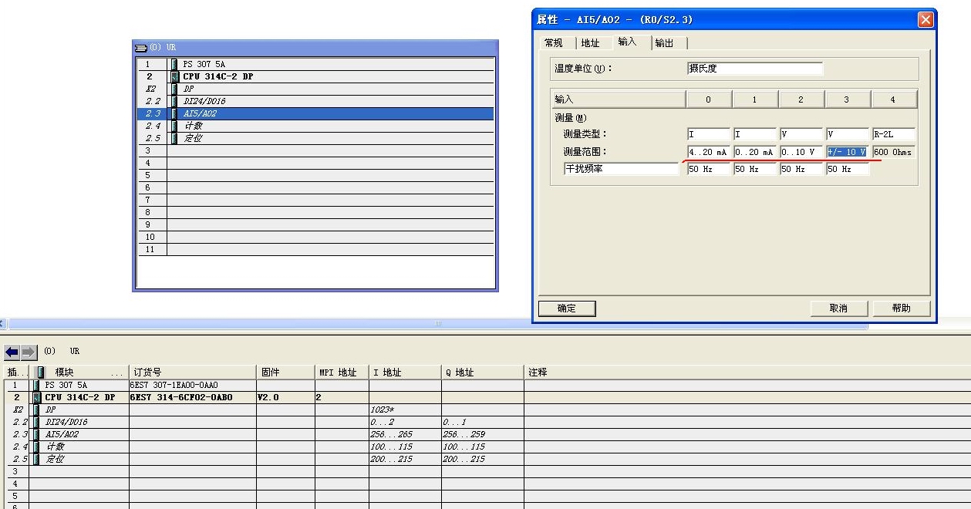Click order number 6ES7 314-6CF02-0AB0 cell
This screenshot has height=509, width=971.
[x=192, y=397]
